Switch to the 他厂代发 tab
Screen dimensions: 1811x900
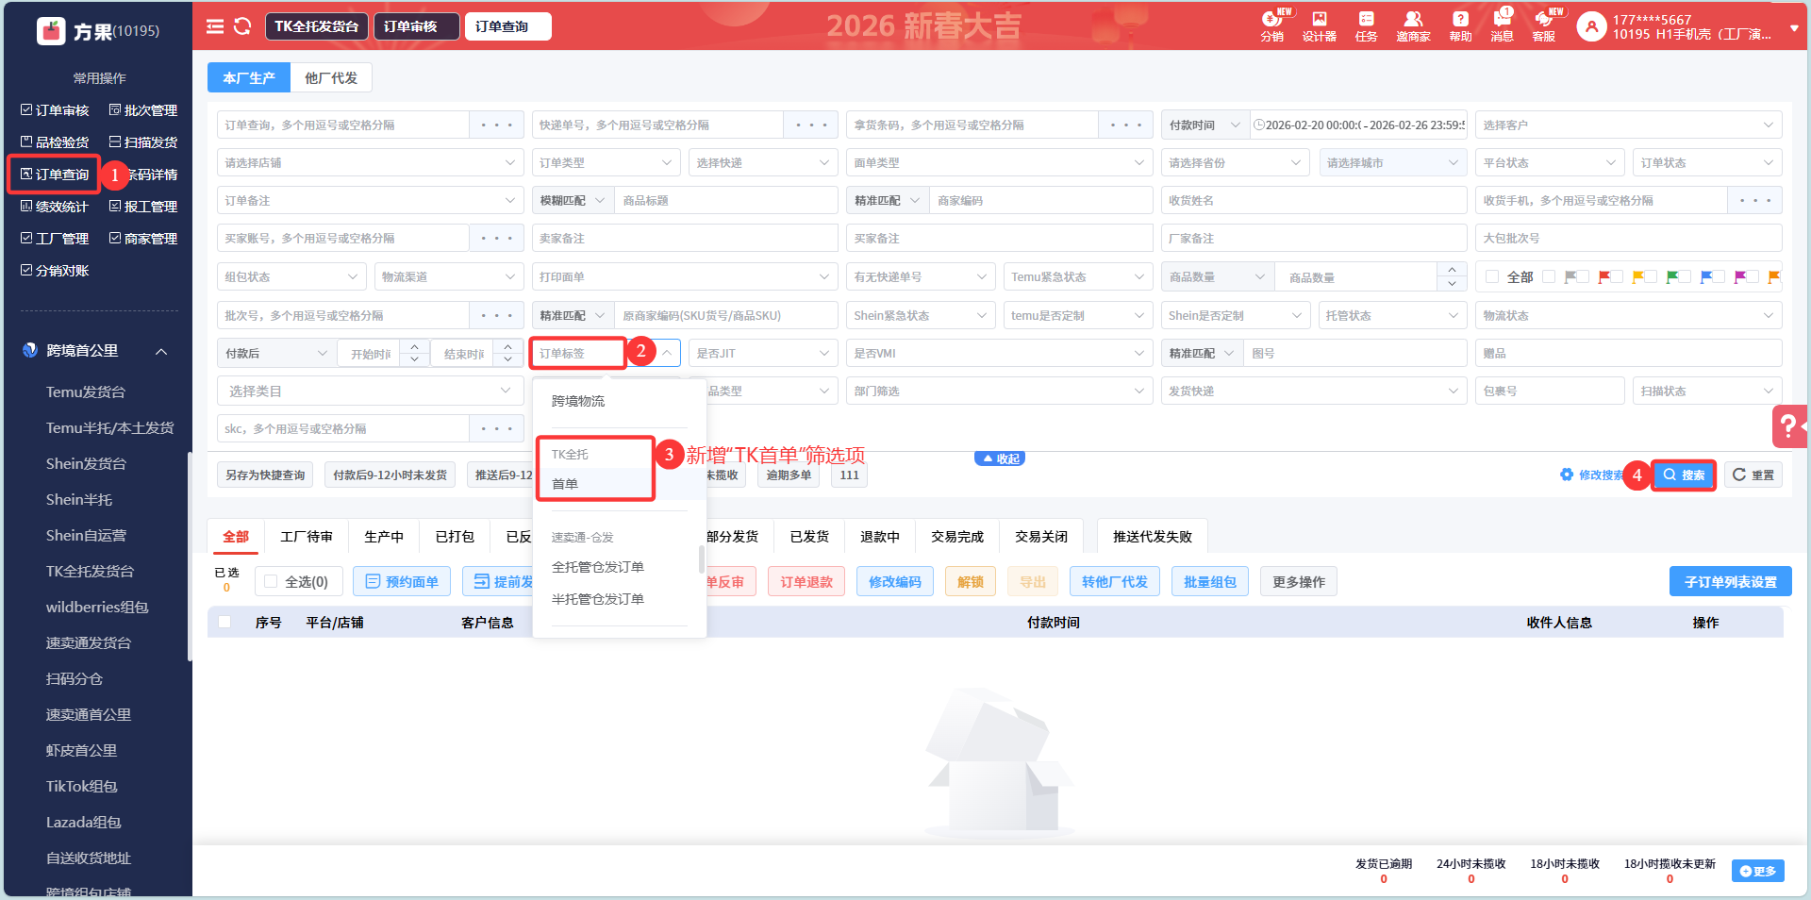(331, 78)
